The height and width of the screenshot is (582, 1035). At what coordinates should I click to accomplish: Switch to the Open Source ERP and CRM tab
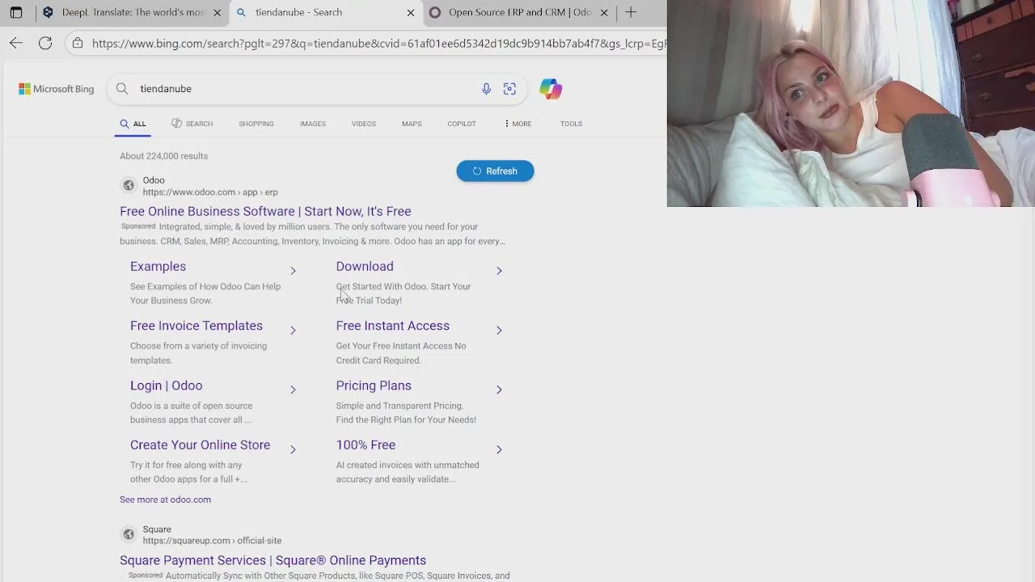520,12
